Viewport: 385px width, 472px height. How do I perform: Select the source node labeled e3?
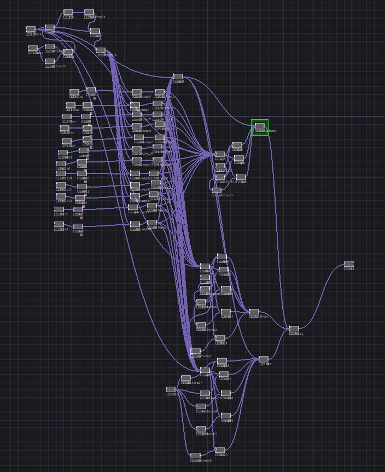(x=67, y=116)
